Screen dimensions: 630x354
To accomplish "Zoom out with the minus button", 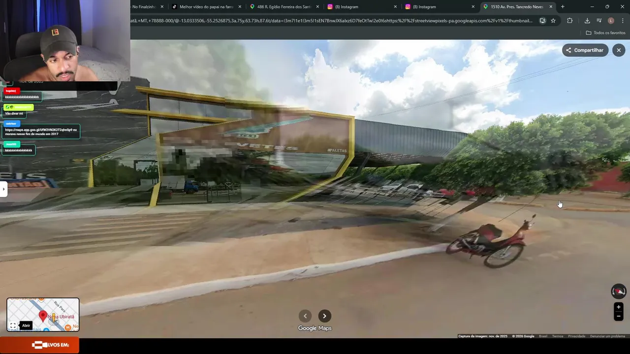I will tap(619, 317).
